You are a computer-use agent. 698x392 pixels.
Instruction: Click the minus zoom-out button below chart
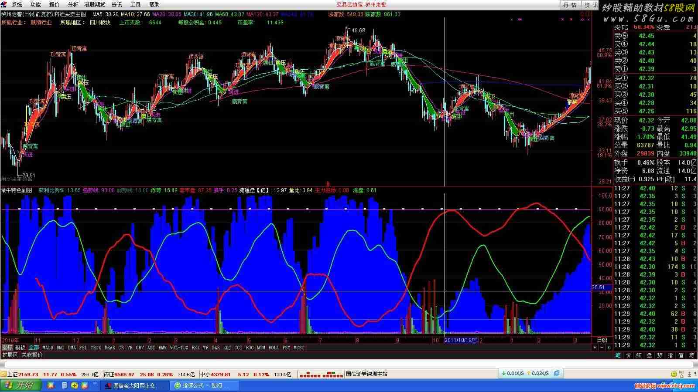(602, 348)
